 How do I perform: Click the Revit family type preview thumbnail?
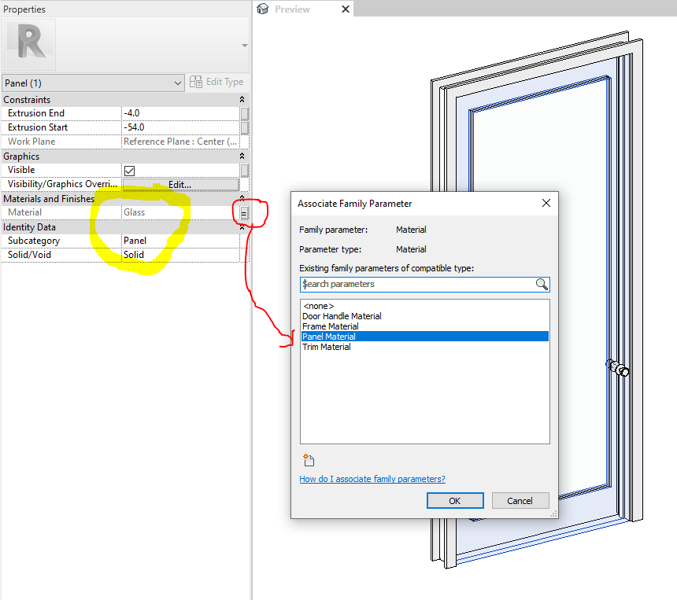click(x=30, y=44)
